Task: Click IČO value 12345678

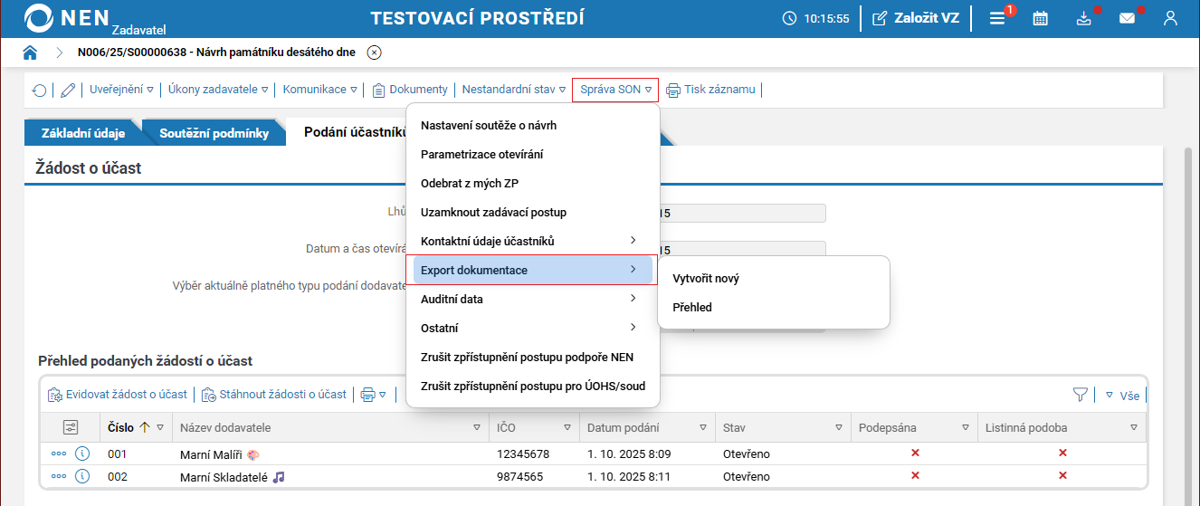Action: click(x=523, y=453)
